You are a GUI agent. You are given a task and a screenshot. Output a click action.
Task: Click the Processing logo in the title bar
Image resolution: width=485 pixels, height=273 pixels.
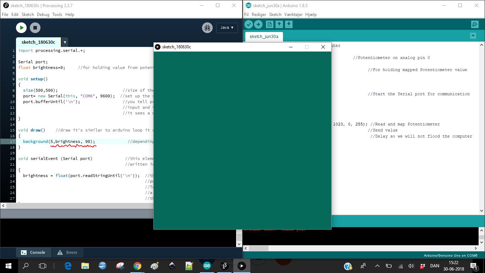click(x=5, y=6)
